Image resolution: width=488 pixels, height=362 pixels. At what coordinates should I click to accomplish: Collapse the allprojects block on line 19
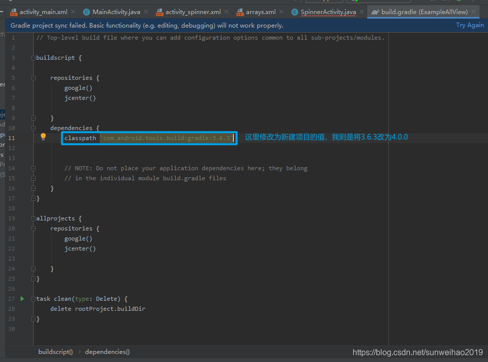point(33,218)
